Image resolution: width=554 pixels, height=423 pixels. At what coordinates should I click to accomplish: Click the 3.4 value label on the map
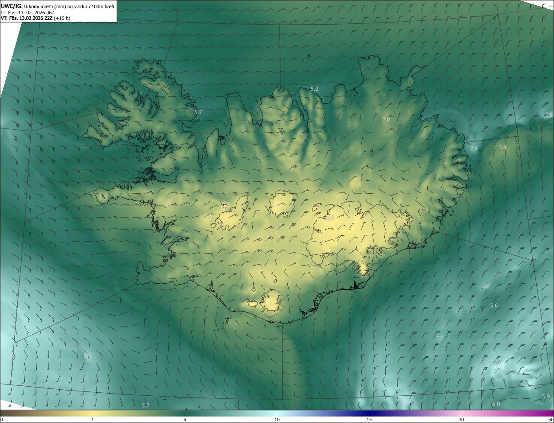point(502,147)
